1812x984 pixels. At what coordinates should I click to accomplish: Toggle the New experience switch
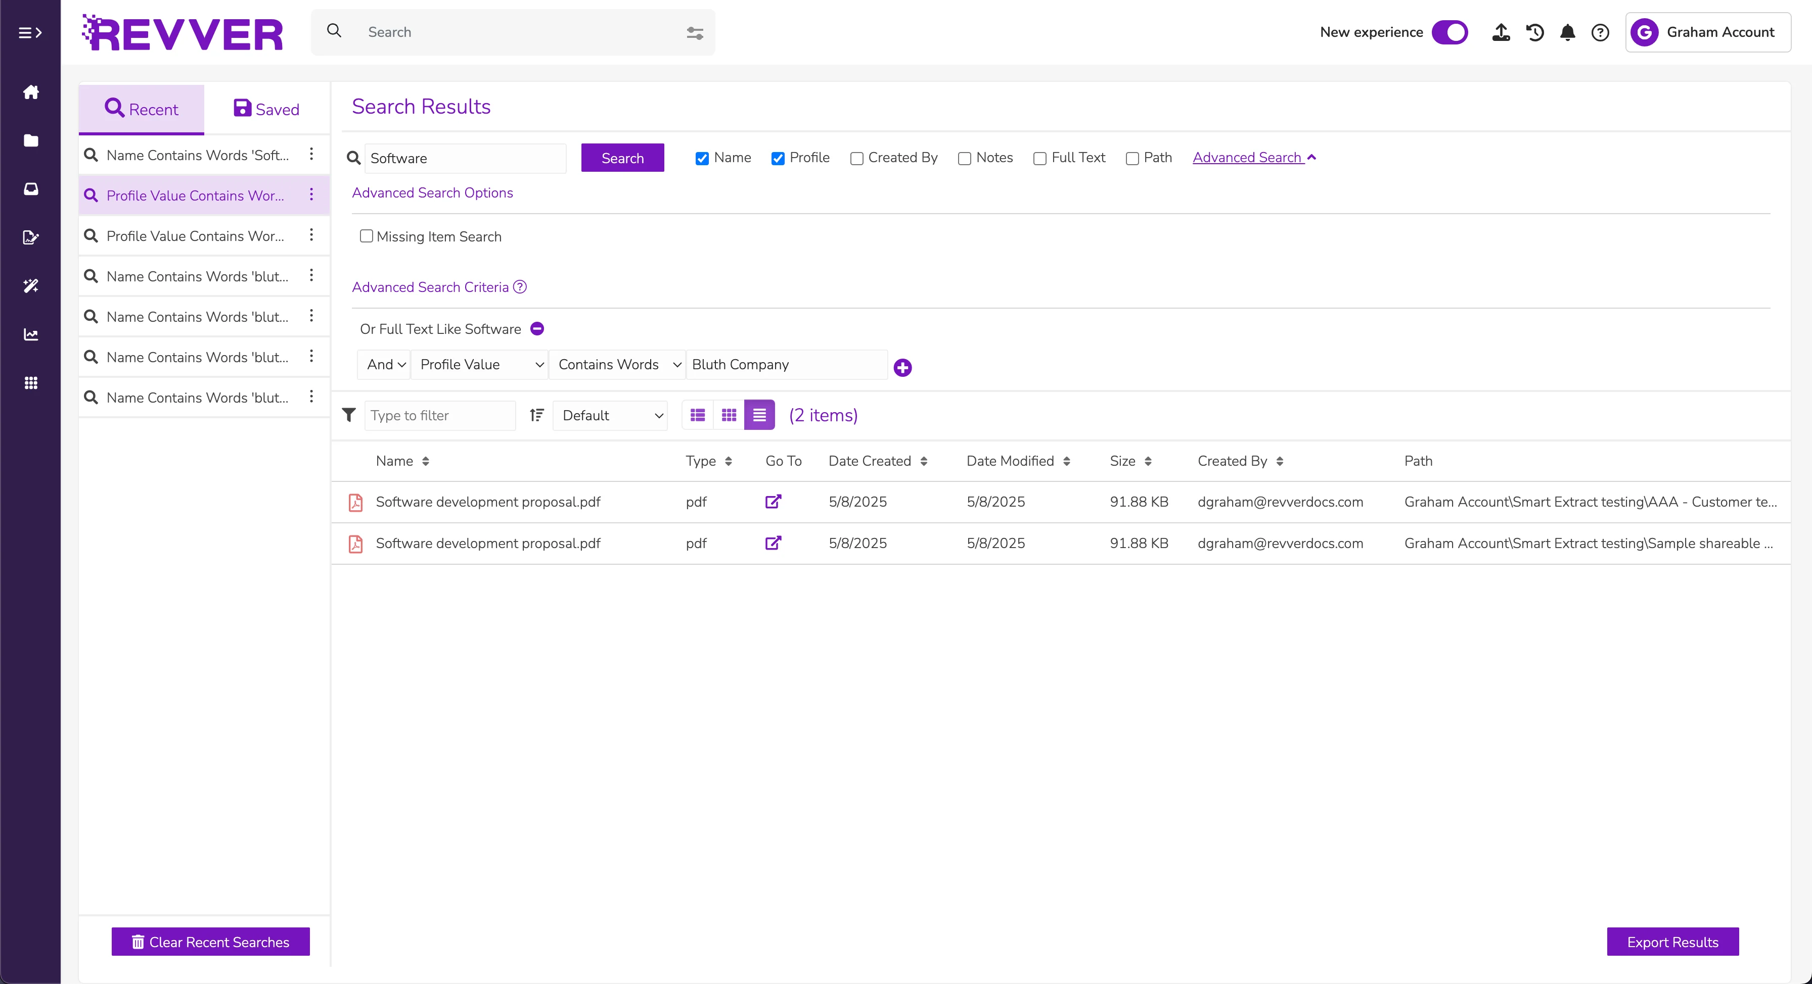click(x=1449, y=32)
